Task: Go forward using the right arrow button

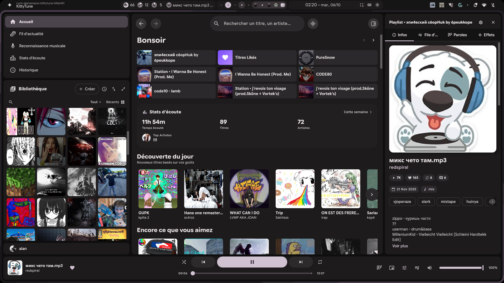Action: tap(156, 24)
